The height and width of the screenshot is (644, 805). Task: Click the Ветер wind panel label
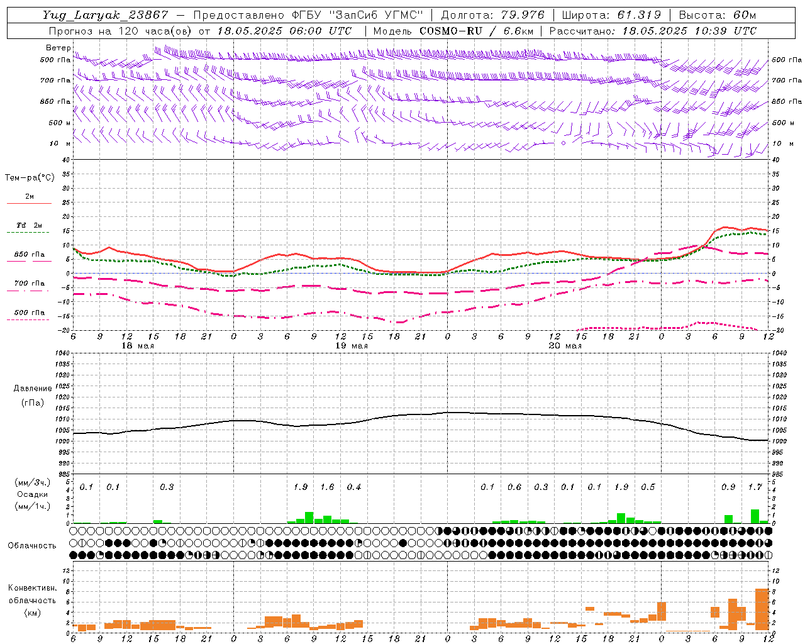click(x=58, y=48)
